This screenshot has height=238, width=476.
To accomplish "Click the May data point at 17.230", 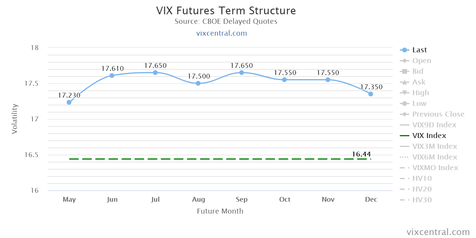I will point(69,102).
